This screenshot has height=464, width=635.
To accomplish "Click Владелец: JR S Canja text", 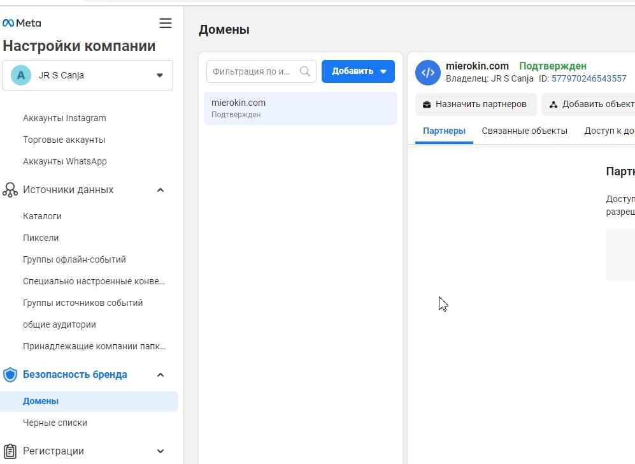I will coord(490,78).
